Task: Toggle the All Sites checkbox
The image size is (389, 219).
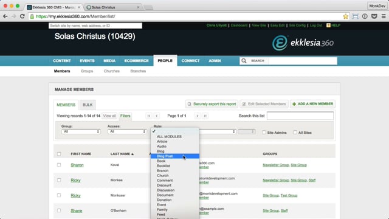Action: pyautogui.click(x=295, y=133)
